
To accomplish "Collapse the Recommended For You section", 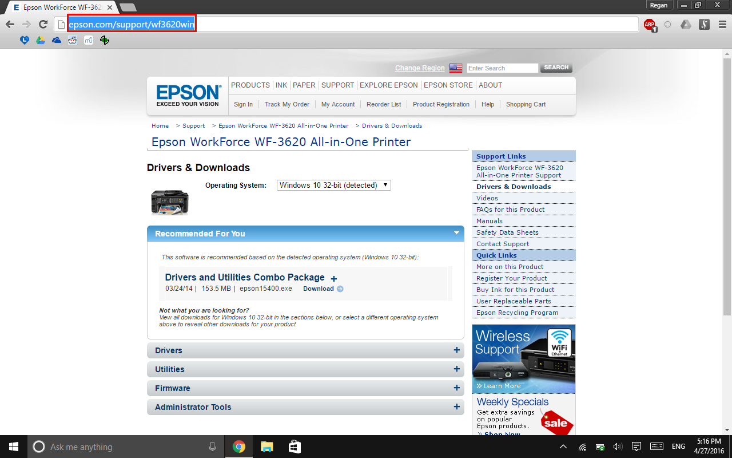I will coord(456,233).
